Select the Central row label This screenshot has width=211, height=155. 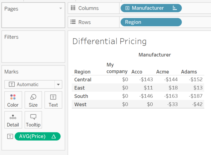[83, 80]
